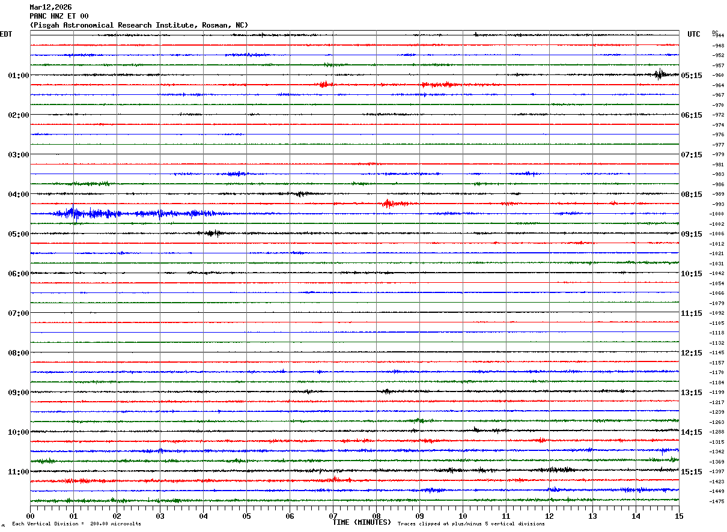Click the minute 15 axis tick label
727x532 pixels.
point(679,516)
